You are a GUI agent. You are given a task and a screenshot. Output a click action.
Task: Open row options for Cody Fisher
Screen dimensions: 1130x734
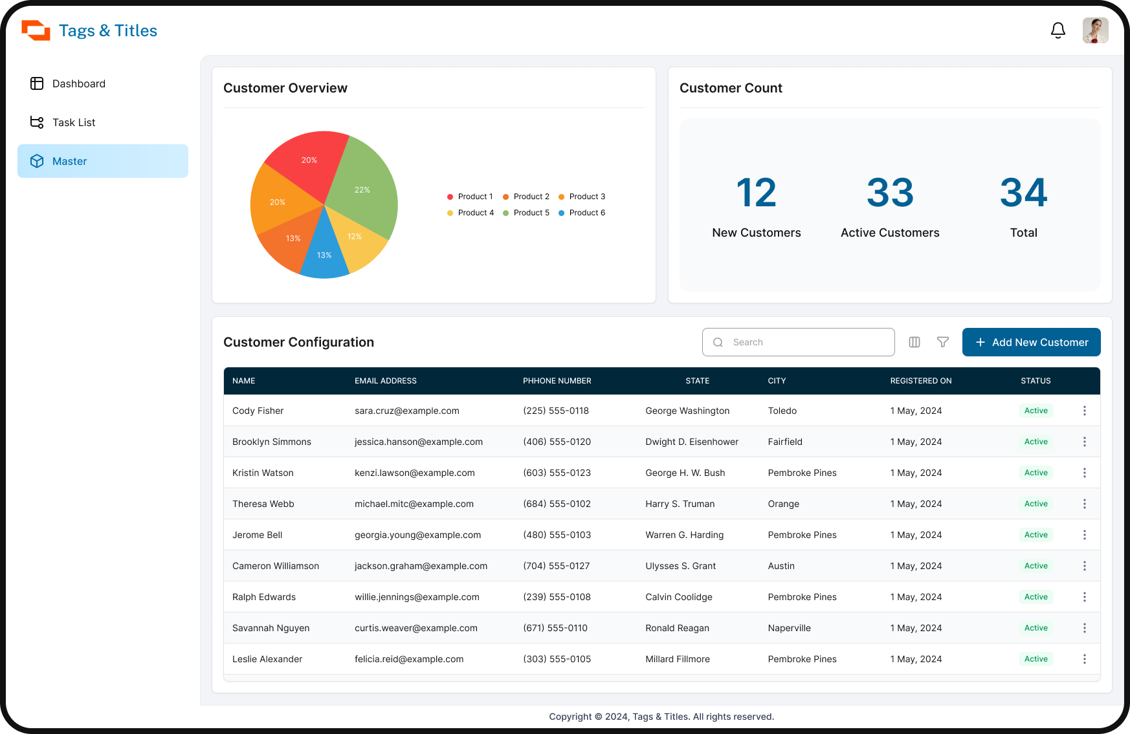(1084, 411)
